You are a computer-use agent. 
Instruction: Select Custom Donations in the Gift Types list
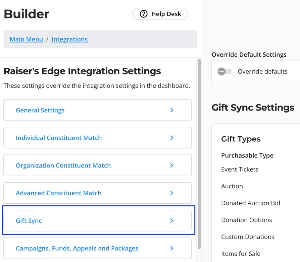(x=248, y=237)
